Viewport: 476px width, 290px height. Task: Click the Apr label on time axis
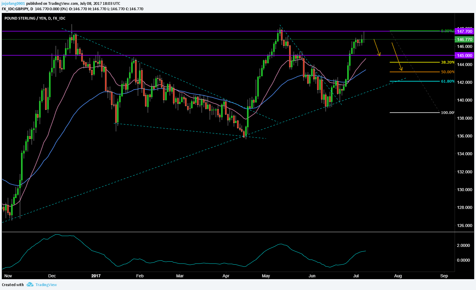226,276
